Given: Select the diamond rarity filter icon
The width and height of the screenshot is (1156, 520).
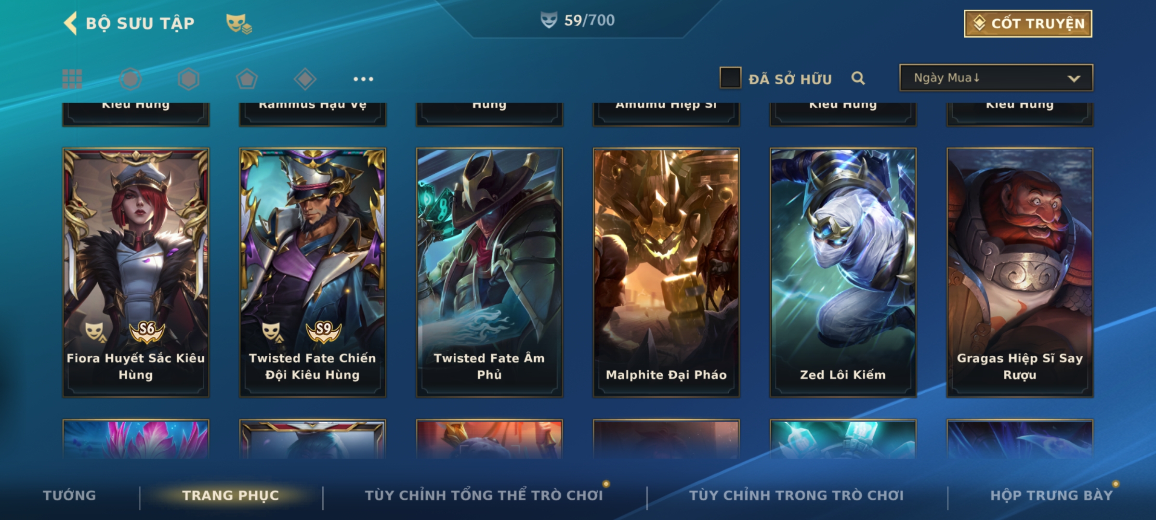Looking at the screenshot, I should tap(305, 79).
